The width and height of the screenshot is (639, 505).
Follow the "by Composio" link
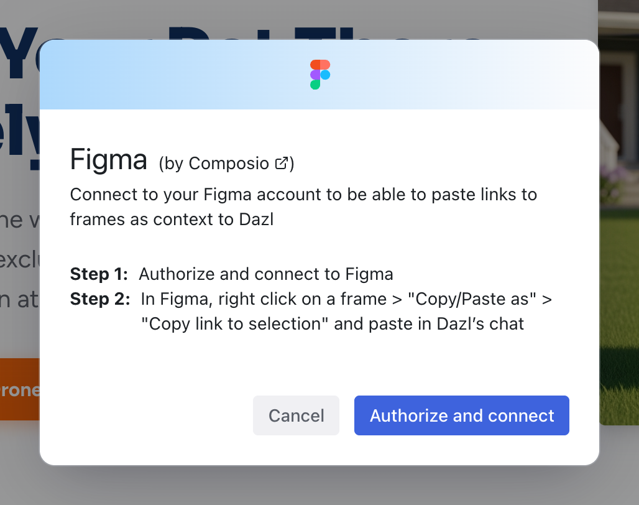click(218, 164)
